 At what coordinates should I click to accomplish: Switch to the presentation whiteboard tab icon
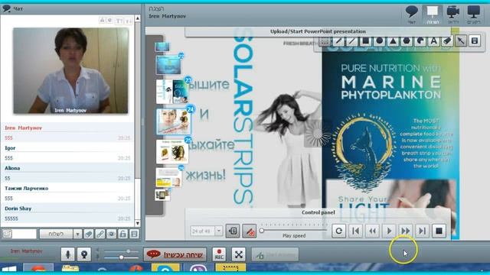tap(433, 15)
